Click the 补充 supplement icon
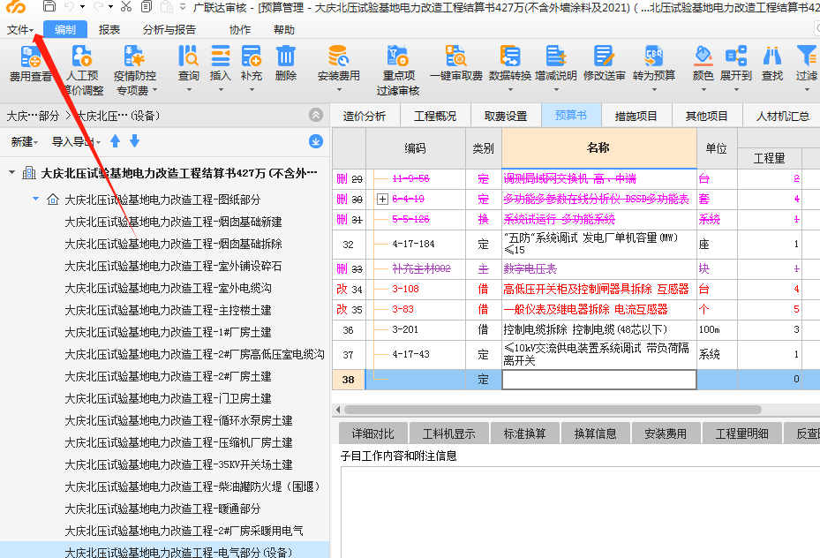The width and height of the screenshot is (820, 558). pos(251,56)
